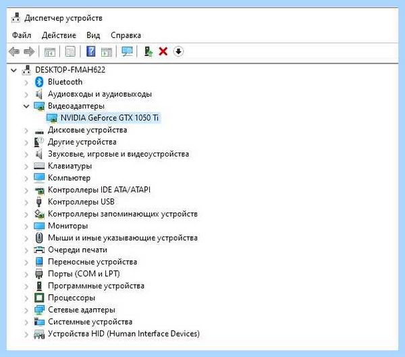Image resolution: width=405 pixels, height=357 pixels.
Task: Collapse the DESKTOP-FMAH622 root node
Action: (x=14, y=70)
